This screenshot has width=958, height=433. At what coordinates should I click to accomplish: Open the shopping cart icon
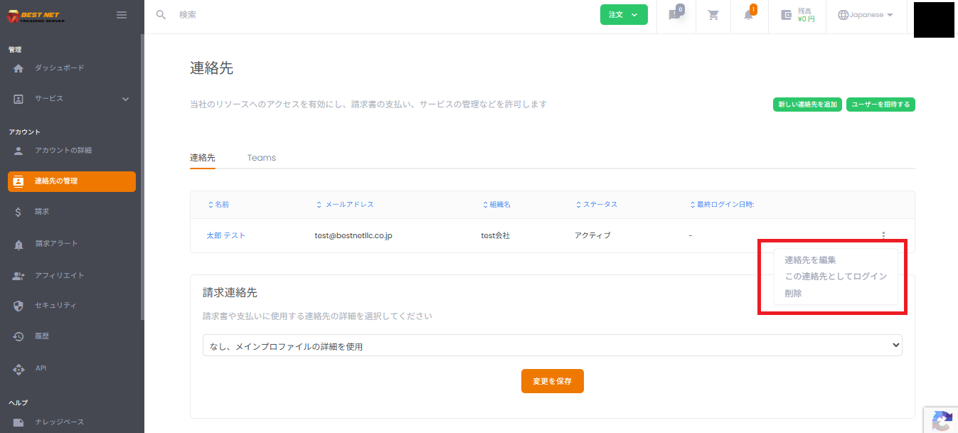click(x=713, y=14)
